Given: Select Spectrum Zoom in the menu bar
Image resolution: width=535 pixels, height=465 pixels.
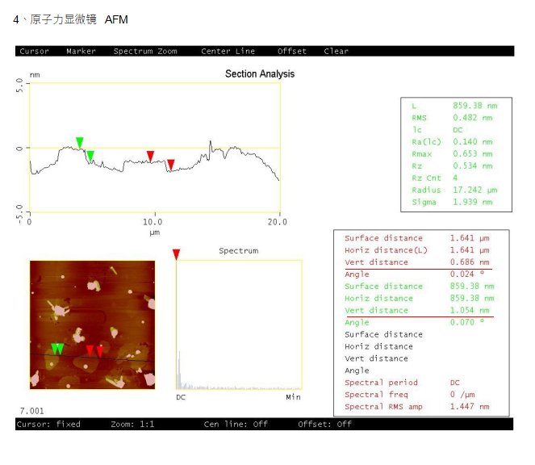Looking at the screenshot, I should pyautogui.click(x=145, y=51).
